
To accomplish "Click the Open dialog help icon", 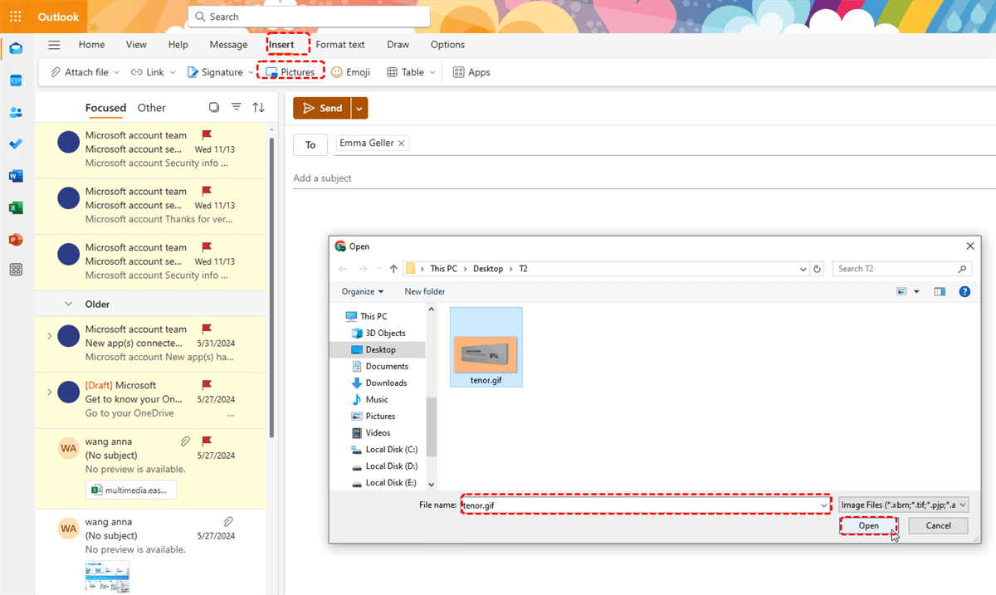I will click(x=964, y=291).
